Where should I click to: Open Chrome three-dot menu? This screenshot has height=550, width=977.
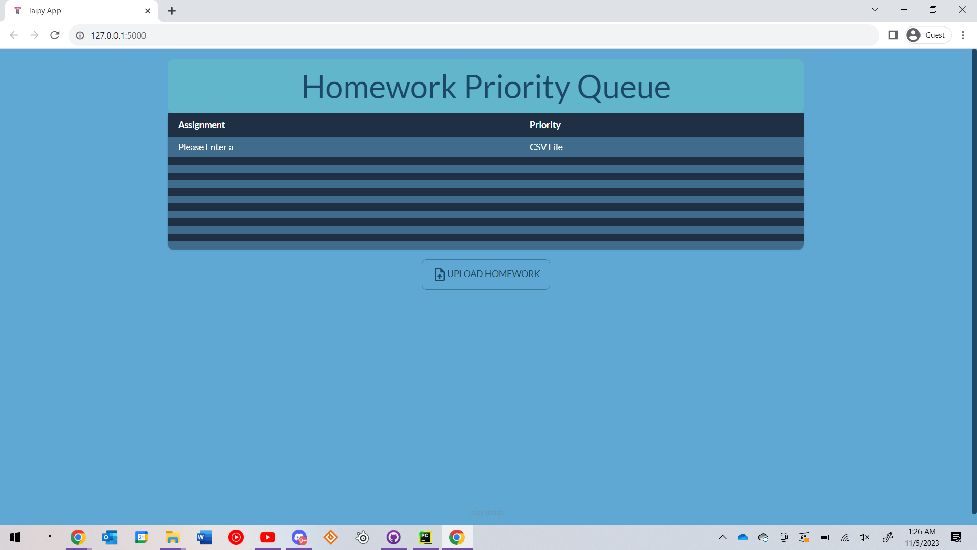pyautogui.click(x=963, y=35)
